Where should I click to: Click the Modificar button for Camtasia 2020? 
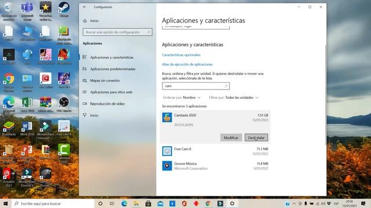(x=231, y=138)
